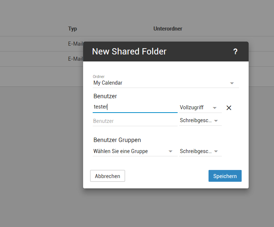This screenshot has height=227, width=274.
Task: Expand the Ordner dropdown arrow
Action: 232,83
